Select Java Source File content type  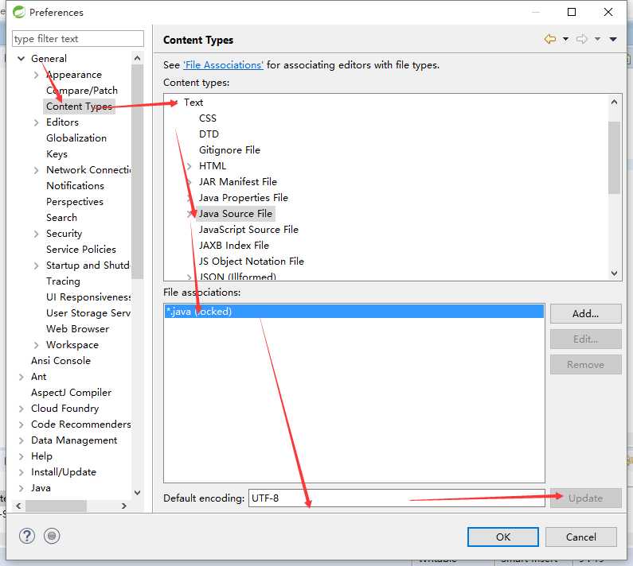236,214
